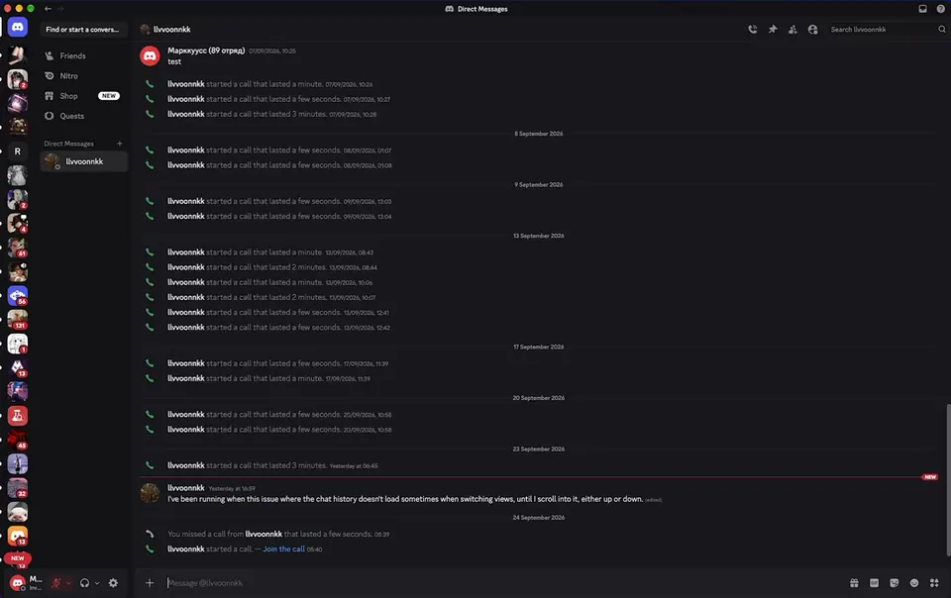This screenshot has width=951, height=598.
Task: Open the server with 32 badge
Action: point(18,488)
